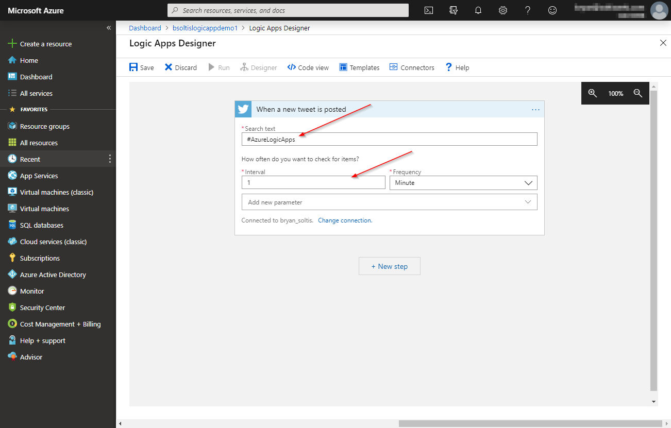This screenshot has width=671, height=428.
Task: Open the Frequency dropdown
Action: coord(463,183)
